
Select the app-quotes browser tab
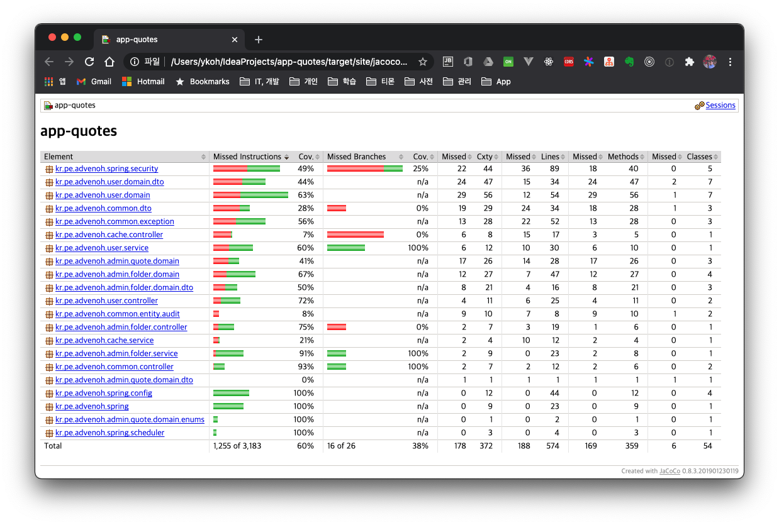[x=164, y=39]
